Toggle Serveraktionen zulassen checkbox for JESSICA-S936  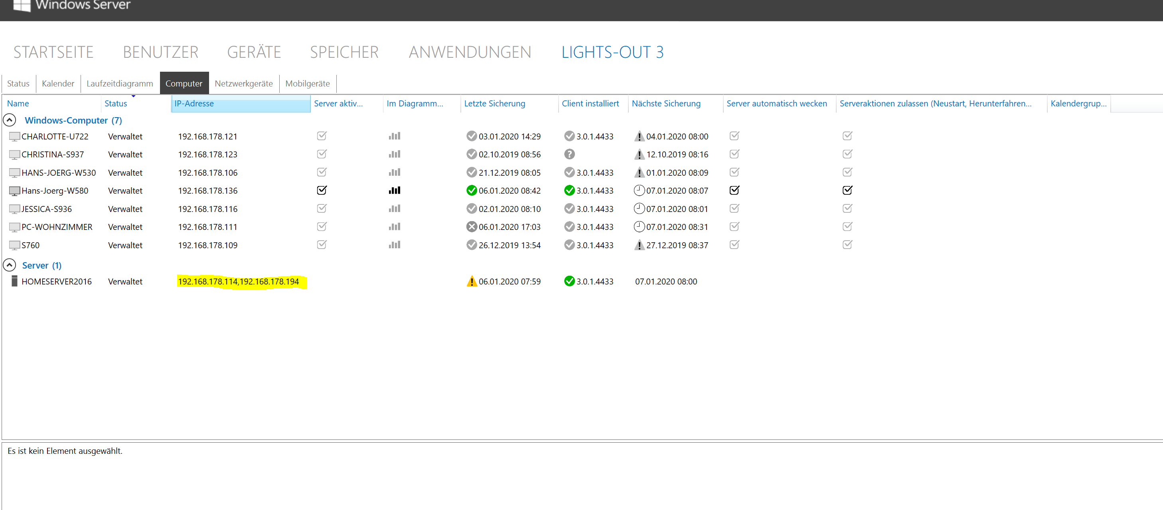[x=847, y=208]
